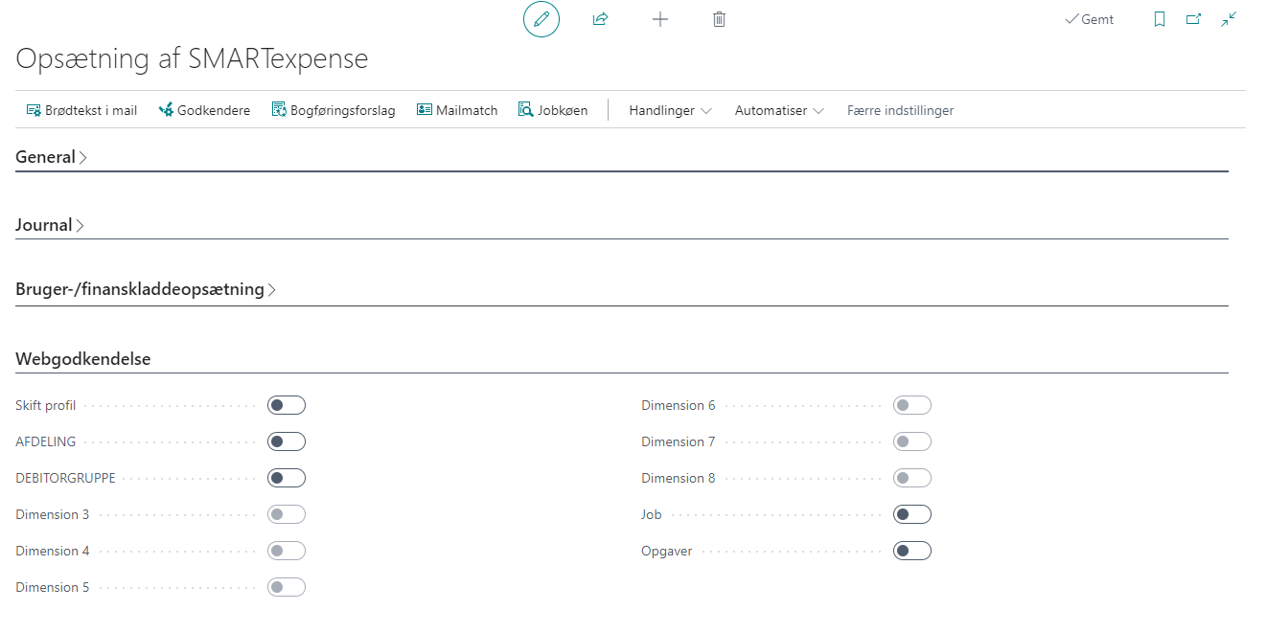Click the DEBITORGRUPPE label
The height and width of the screenshot is (633, 1267).
pyautogui.click(x=65, y=478)
